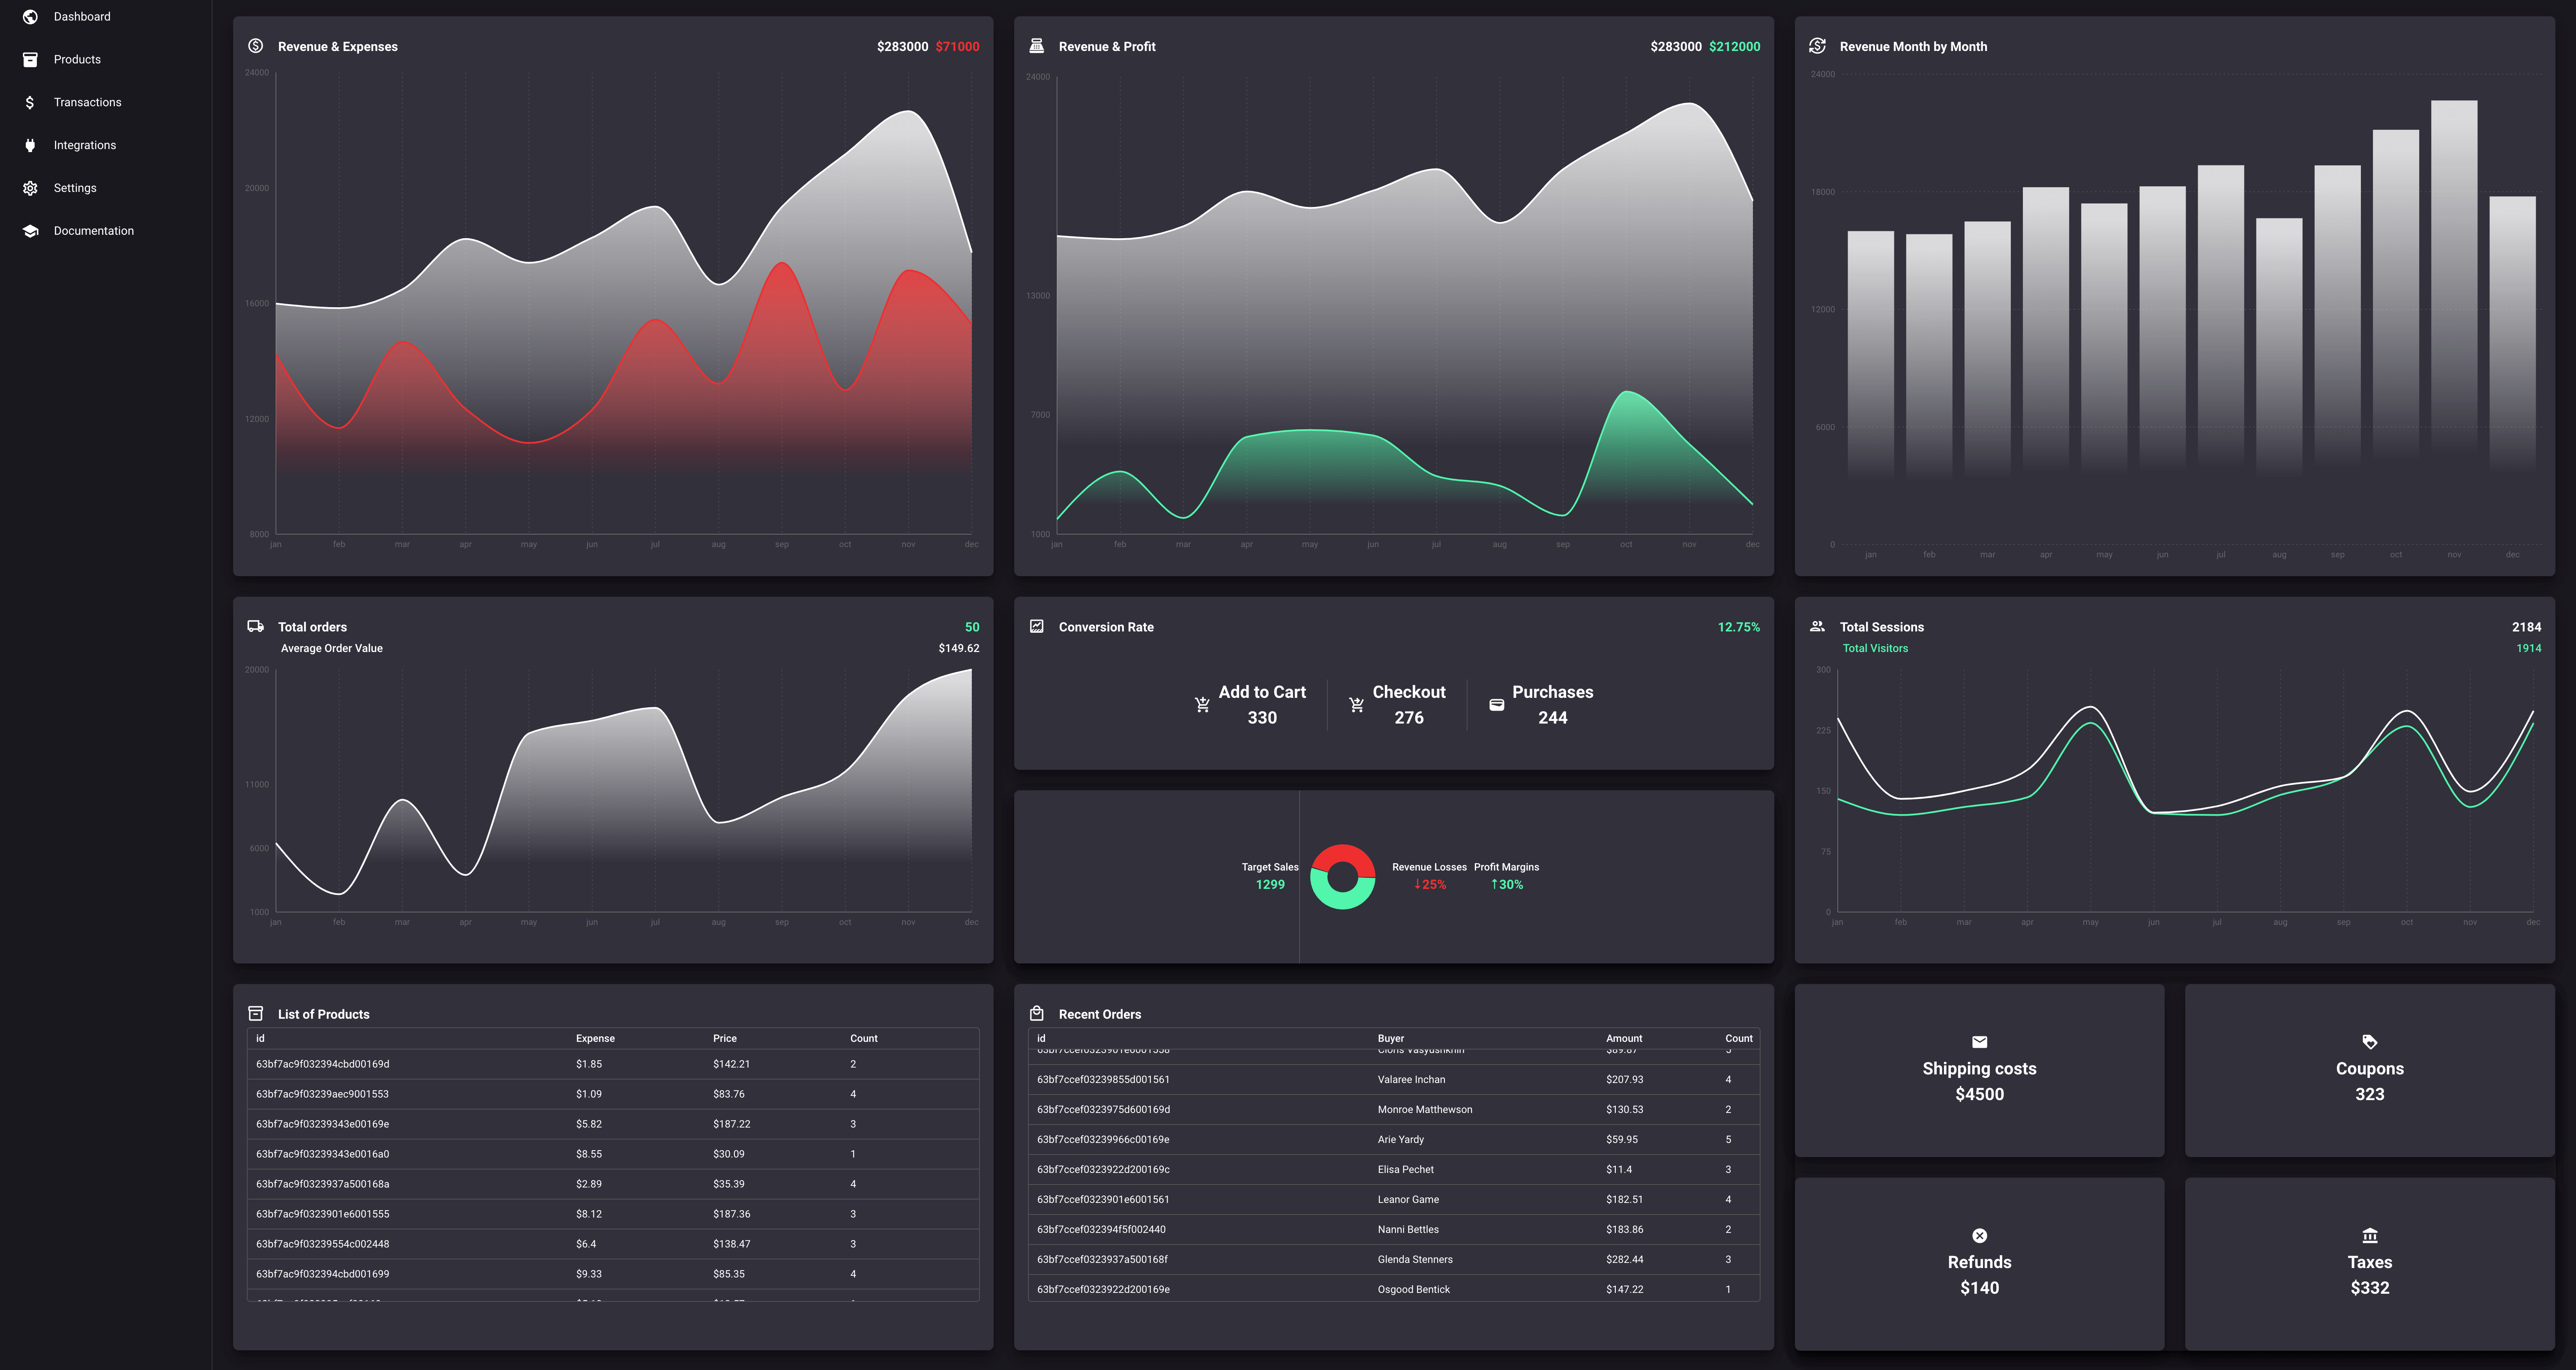Click the Shipping costs envelope icon
Screen dimensions: 2576x1370
(1979, 1042)
